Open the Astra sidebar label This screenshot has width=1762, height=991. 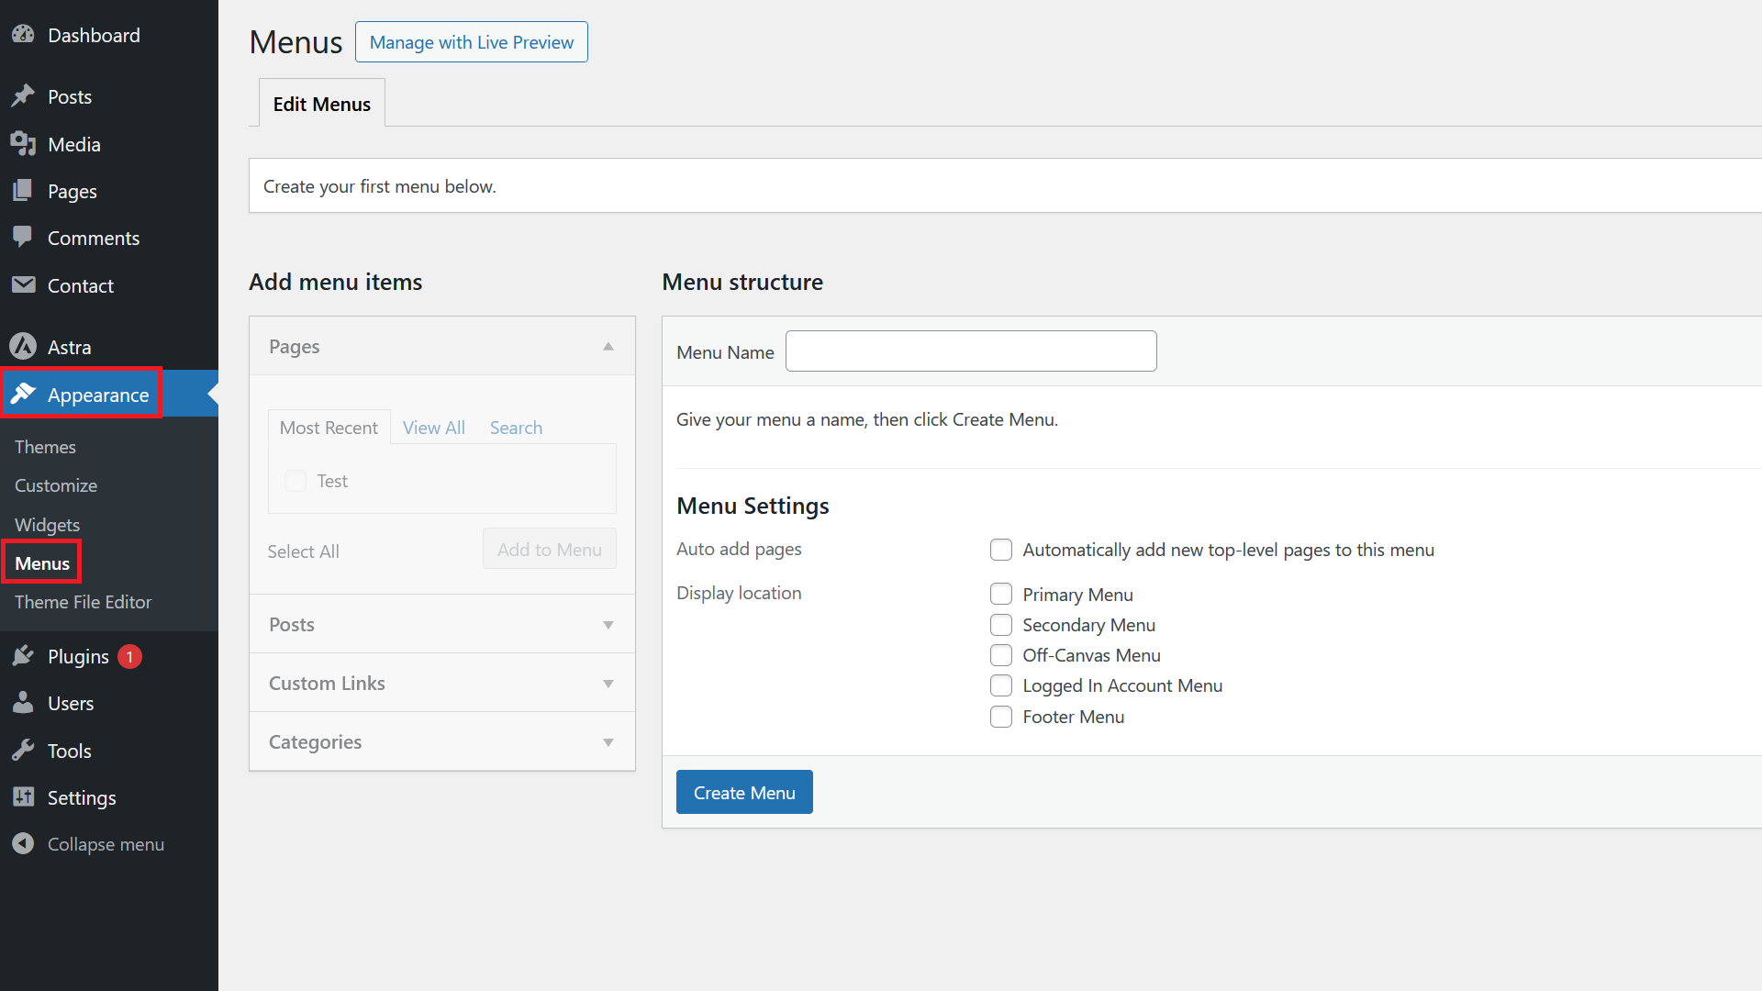69,347
